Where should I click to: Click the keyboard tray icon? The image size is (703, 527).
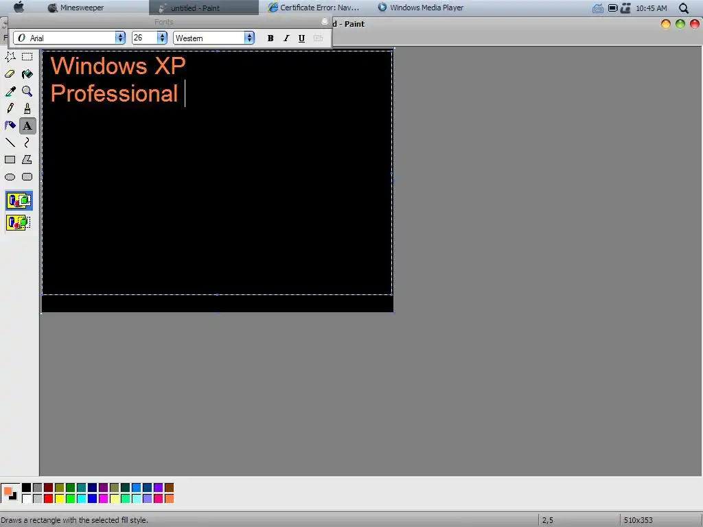pos(598,8)
